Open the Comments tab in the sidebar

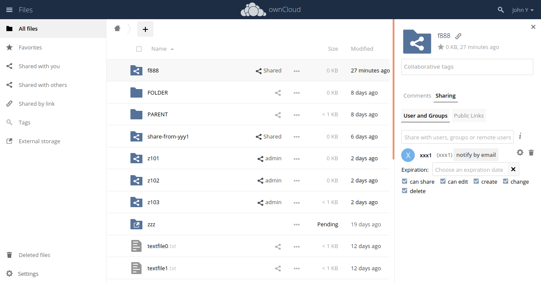(417, 95)
